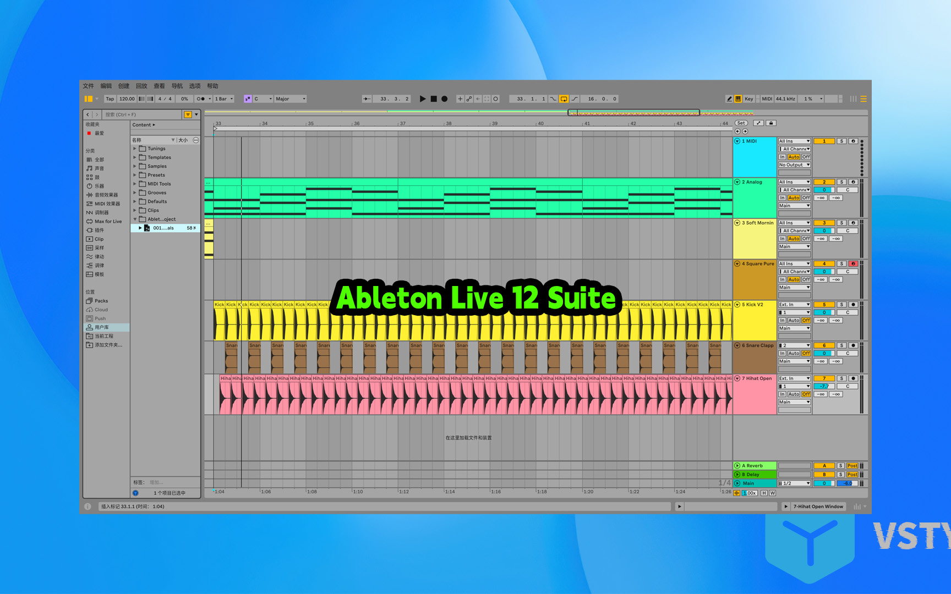Open the browser column options icon
This screenshot has width=951, height=594.
click(x=196, y=140)
